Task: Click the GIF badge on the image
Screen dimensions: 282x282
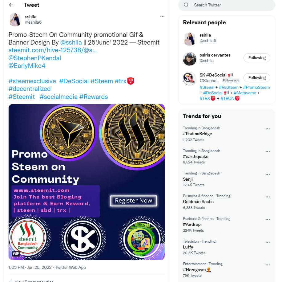Action: [16, 253]
